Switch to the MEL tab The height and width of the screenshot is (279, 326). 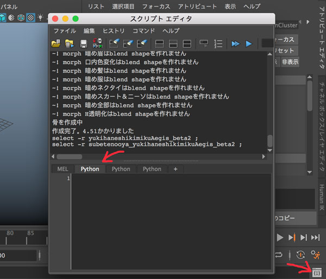click(62, 169)
